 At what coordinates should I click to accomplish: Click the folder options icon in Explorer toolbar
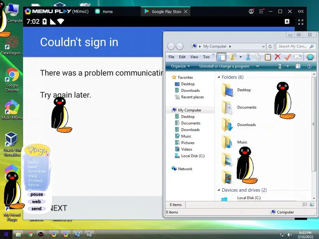(x=233, y=57)
